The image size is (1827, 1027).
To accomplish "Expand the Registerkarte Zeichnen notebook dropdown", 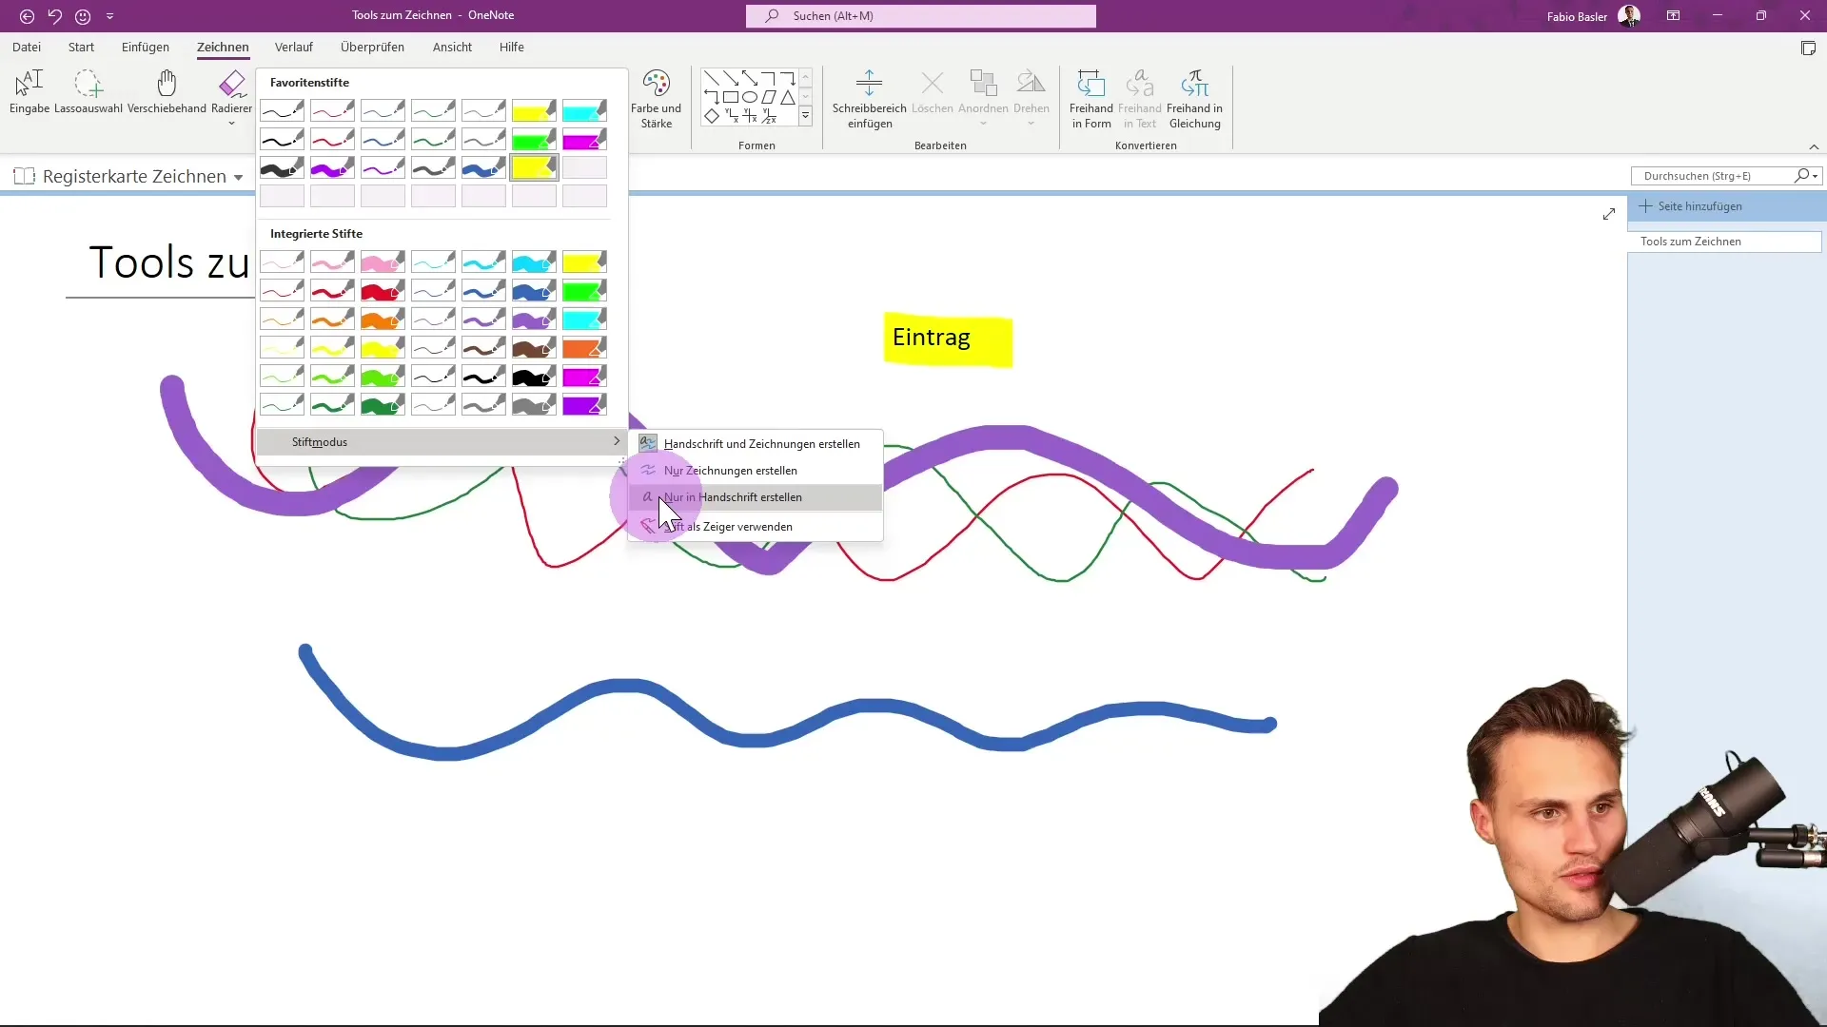I will [238, 178].
